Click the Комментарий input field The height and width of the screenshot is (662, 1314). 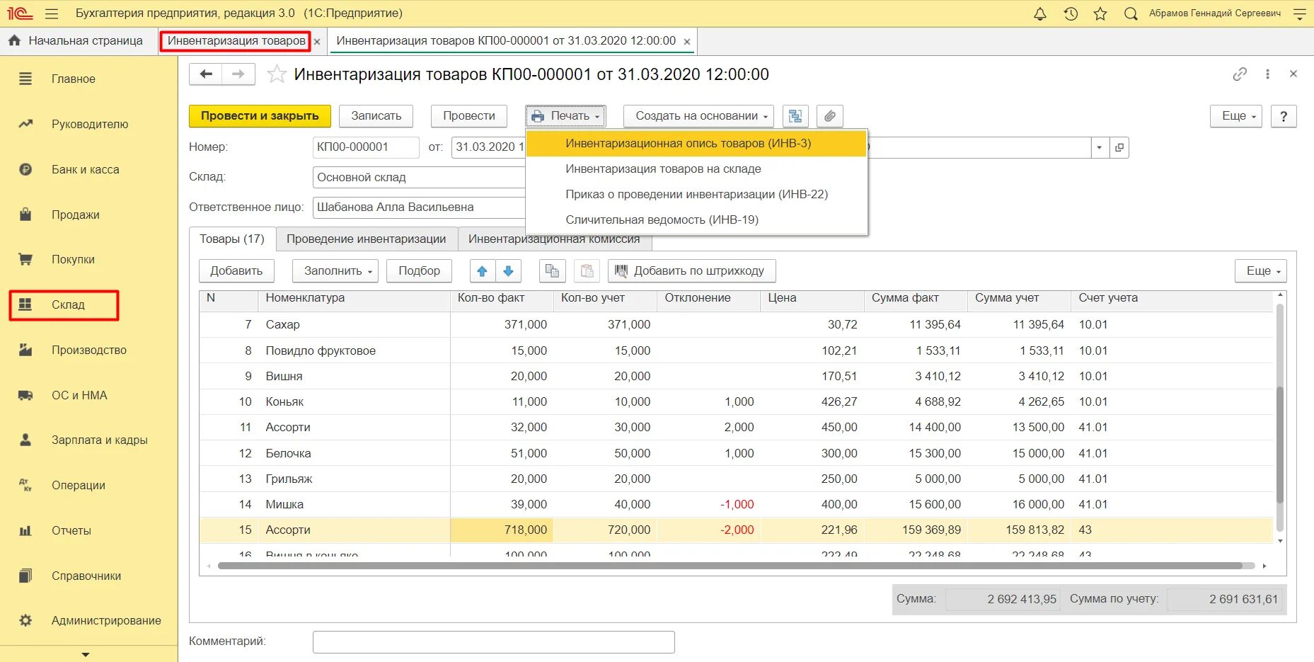(x=494, y=642)
